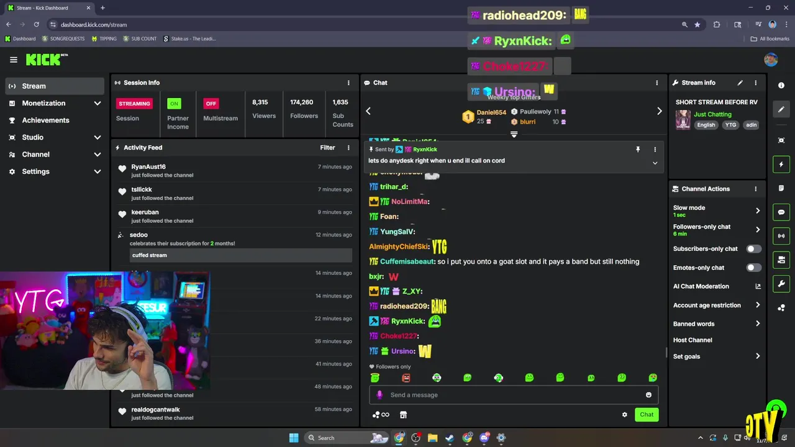The height and width of the screenshot is (447, 795).
Task: Open SONGREQUESTS bookmark
Action: coord(63,38)
